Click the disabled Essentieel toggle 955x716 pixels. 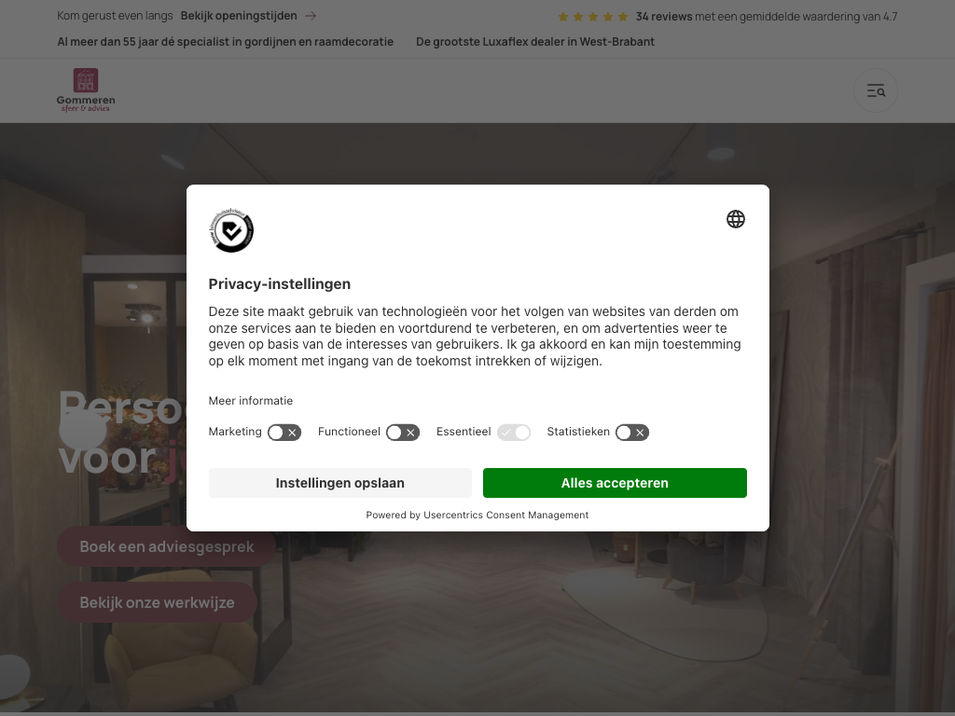514,433
